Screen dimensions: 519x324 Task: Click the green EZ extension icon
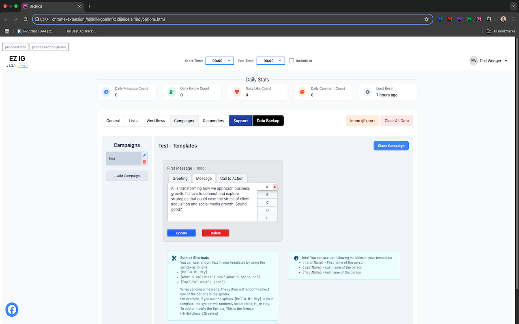(469, 19)
